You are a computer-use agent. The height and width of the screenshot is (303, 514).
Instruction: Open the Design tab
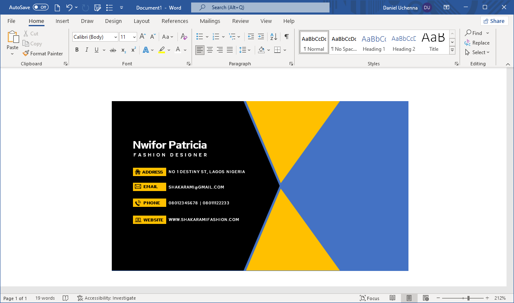coord(113,21)
